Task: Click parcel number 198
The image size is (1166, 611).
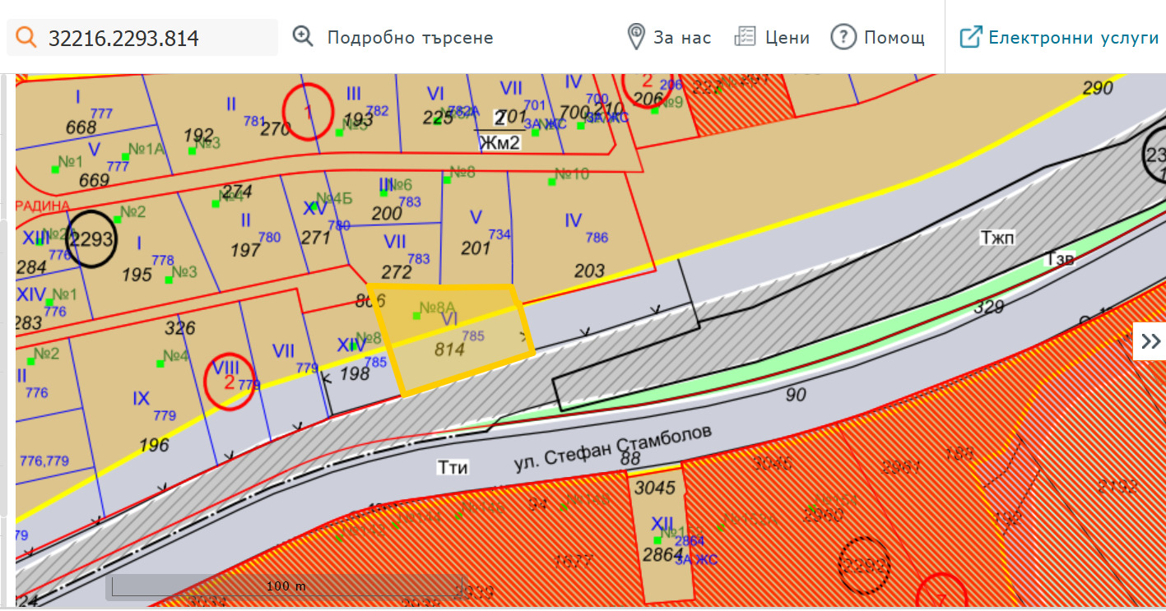Action: (x=355, y=374)
